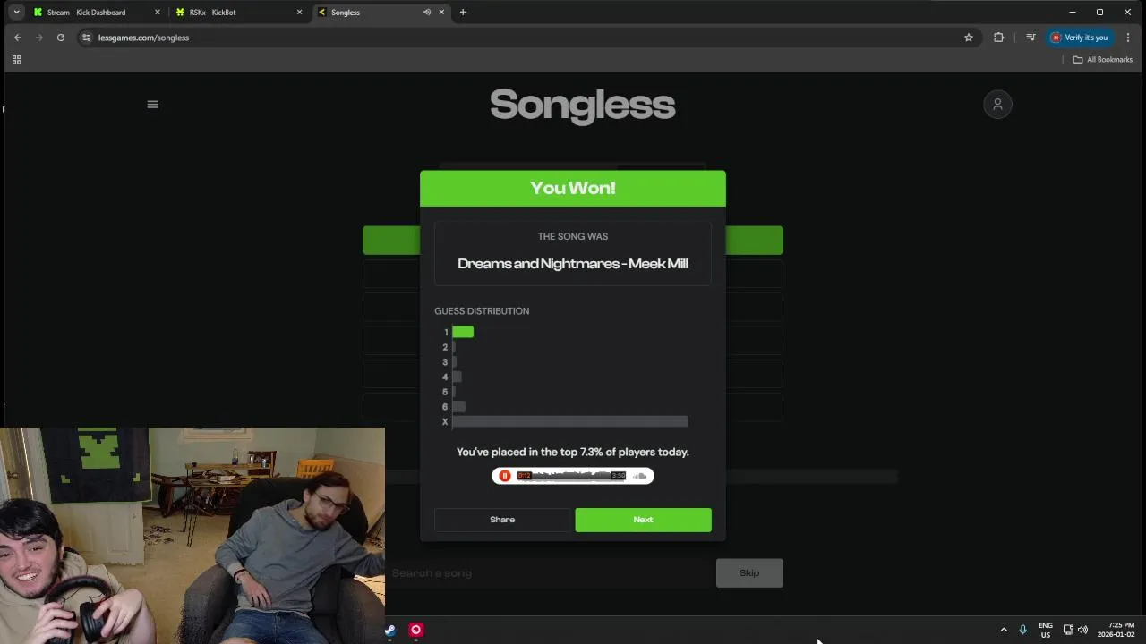Click the Next button

643,520
